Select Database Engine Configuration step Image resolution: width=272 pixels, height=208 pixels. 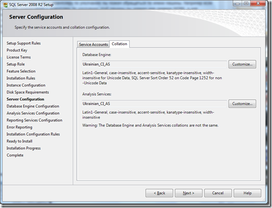33,106
